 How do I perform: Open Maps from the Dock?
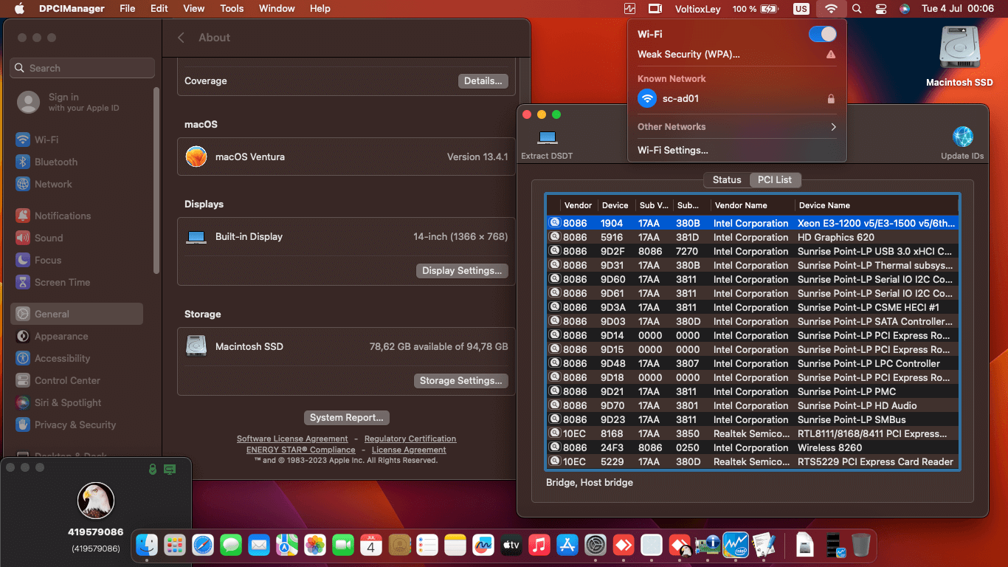[287, 546]
